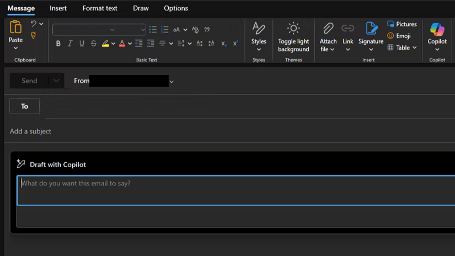Apply a numbered list

[x=164, y=29]
